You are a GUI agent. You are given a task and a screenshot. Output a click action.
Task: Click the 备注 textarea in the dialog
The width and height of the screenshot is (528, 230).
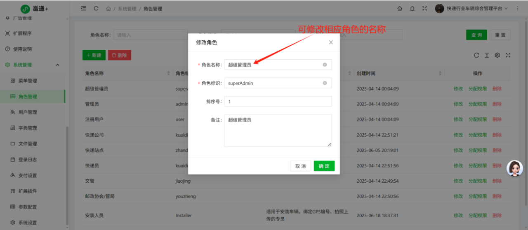[278, 130]
